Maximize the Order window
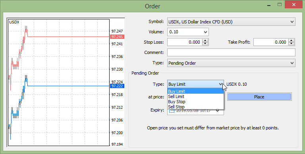The height and width of the screenshot is (154, 305). [280, 5]
